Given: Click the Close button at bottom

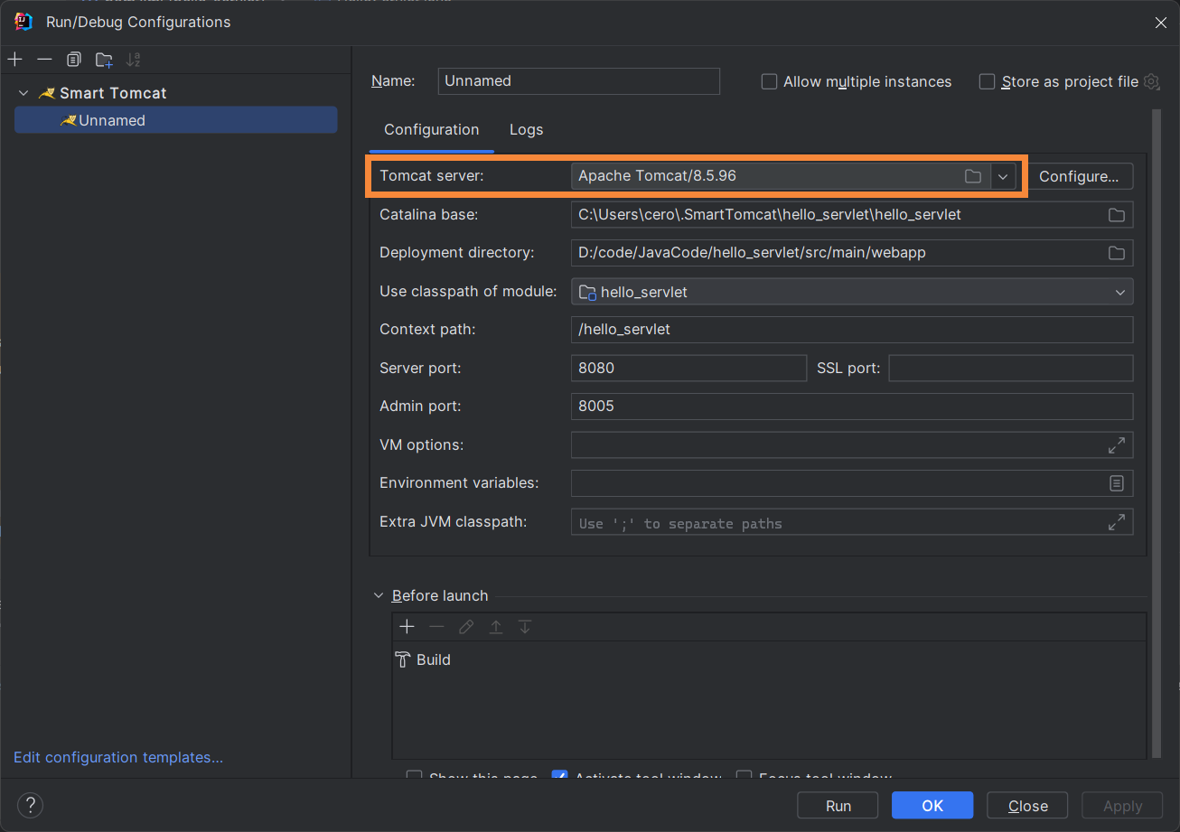Looking at the screenshot, I should [1028, 806].
